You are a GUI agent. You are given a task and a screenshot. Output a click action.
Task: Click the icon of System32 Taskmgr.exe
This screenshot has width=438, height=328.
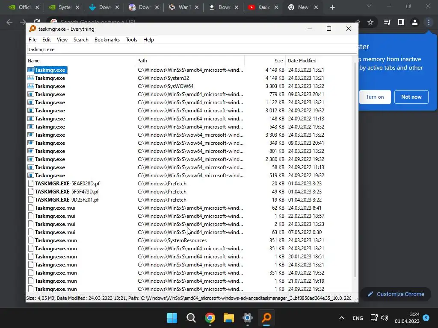(31, 78)
